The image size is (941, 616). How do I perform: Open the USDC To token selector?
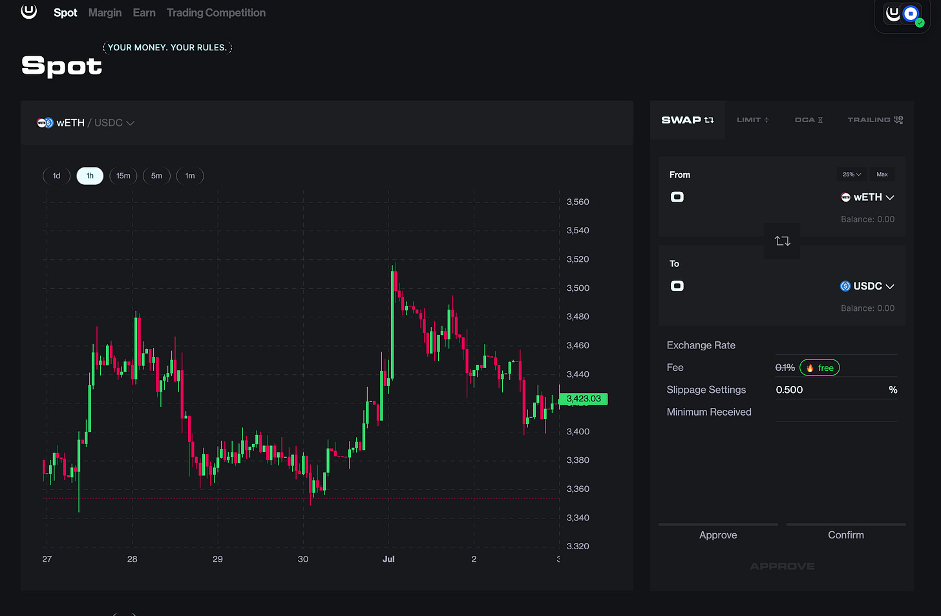tap(867, 286)
